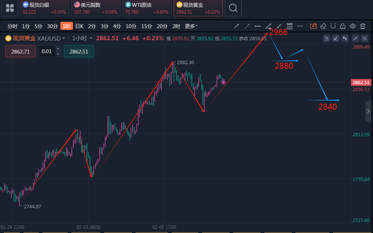Expand the 更多 timeframe dropdown
Viewport: 373px width, 233px height.
coord(191,26)
